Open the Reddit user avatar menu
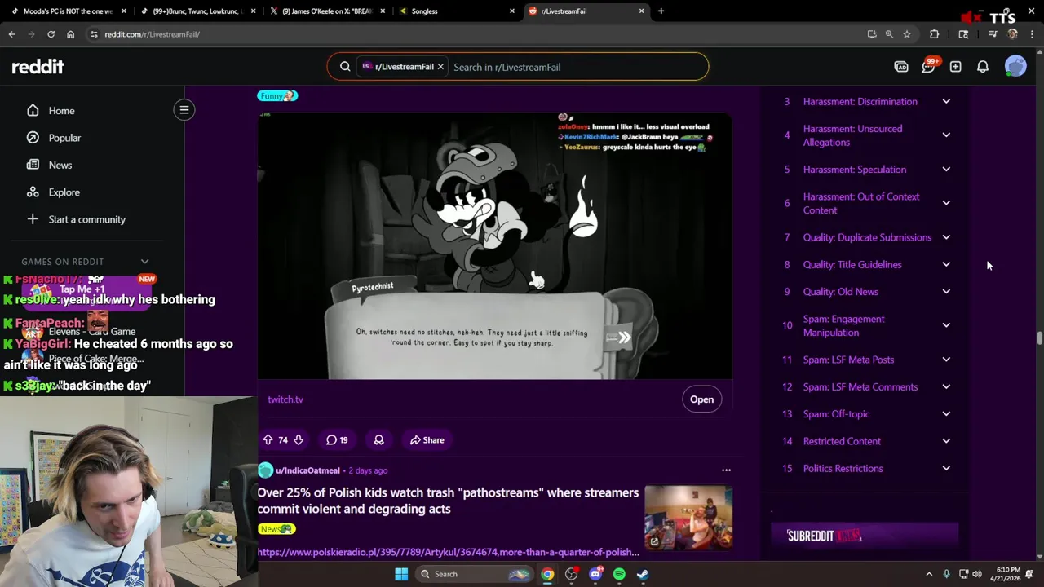 [x=1015, y=67]
